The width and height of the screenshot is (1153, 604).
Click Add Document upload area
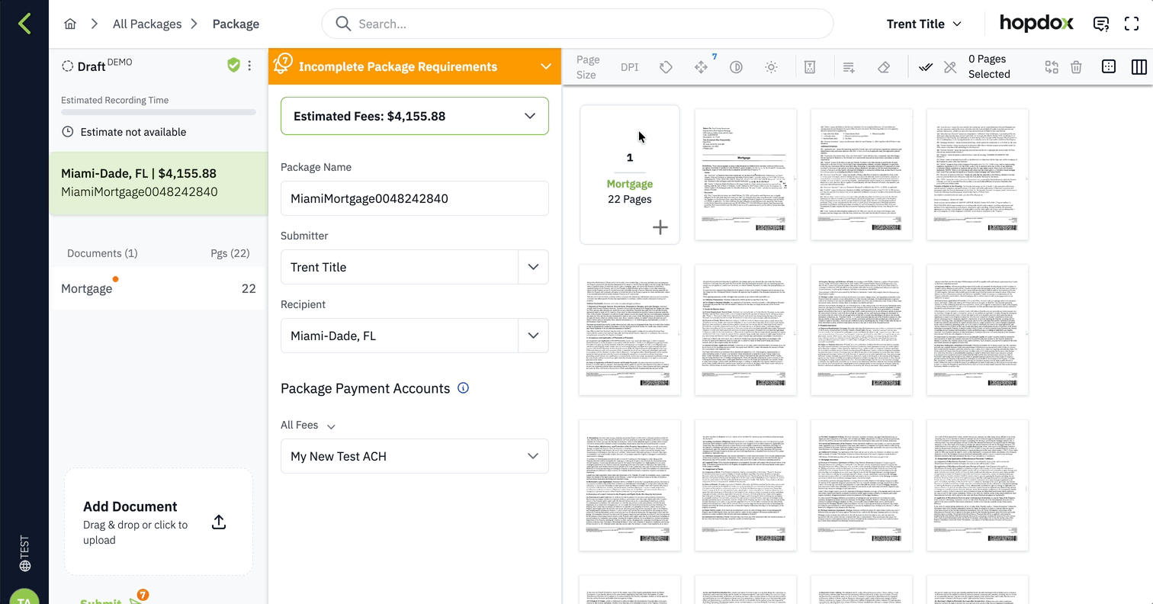(158, 522)
